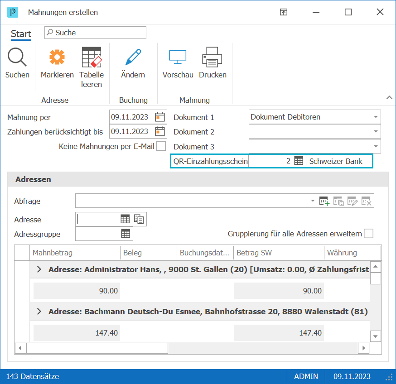Edit the Abfrage query
The width and height of the screenshot is (396, 384).
[x=353, y=201]
